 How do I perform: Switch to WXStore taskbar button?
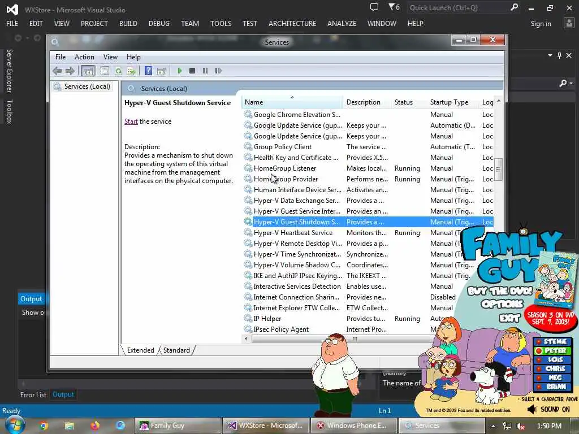266,426
